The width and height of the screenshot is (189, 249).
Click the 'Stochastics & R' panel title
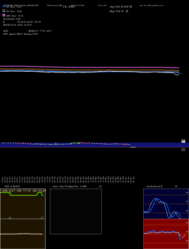tap(154, 186)
